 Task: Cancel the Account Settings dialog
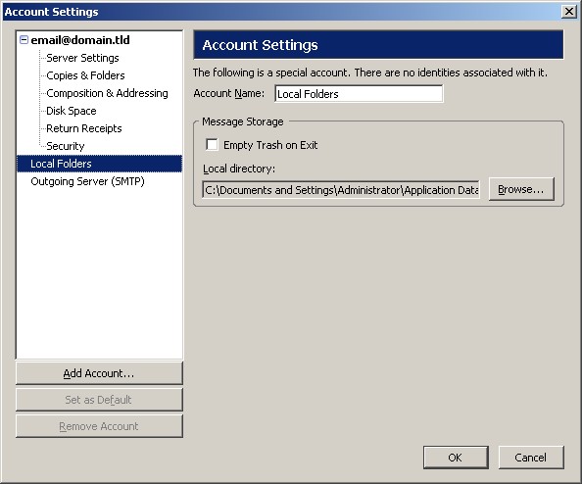coord(531,458)
